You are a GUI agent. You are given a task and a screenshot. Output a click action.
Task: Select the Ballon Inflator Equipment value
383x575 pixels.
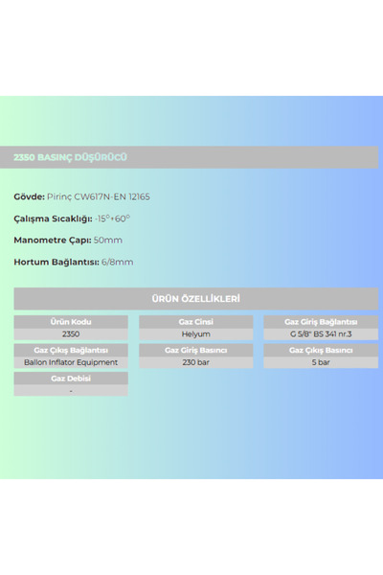[71, 362]
